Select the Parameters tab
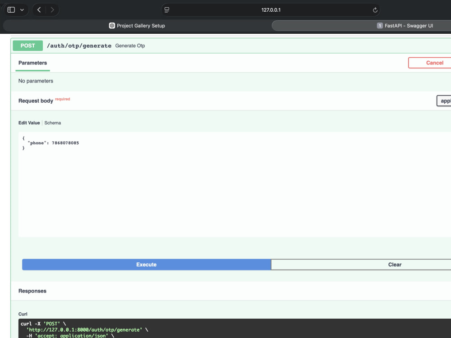The image size is (451, 338). click(32, 63)
